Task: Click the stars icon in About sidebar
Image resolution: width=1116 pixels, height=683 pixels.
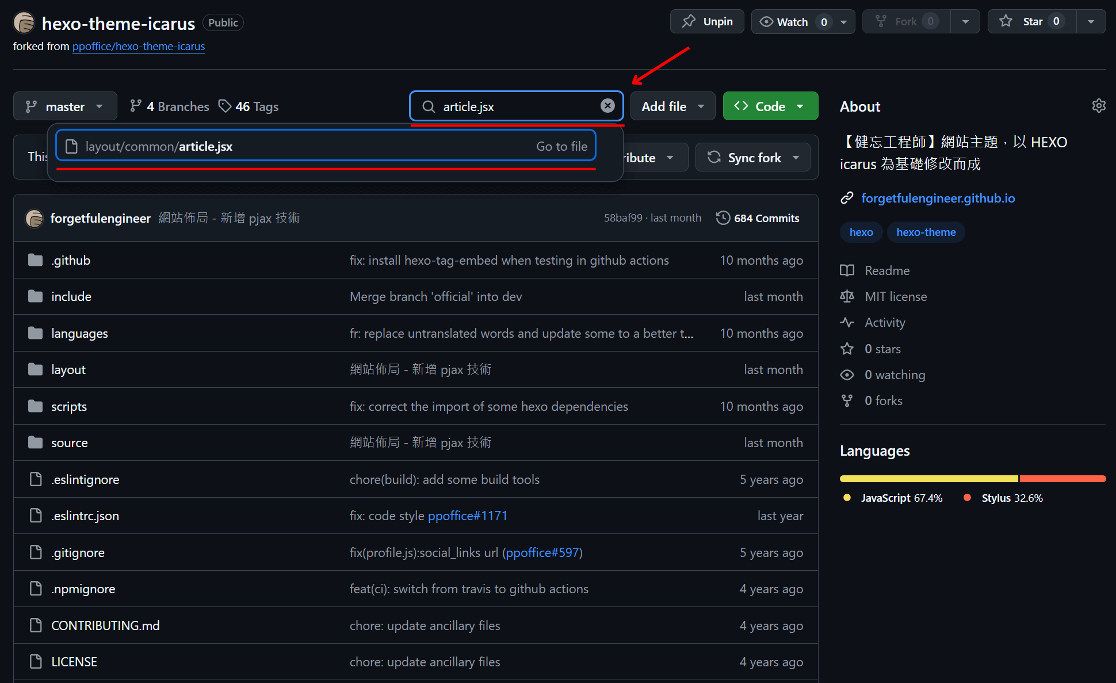Action: (847, 349)
